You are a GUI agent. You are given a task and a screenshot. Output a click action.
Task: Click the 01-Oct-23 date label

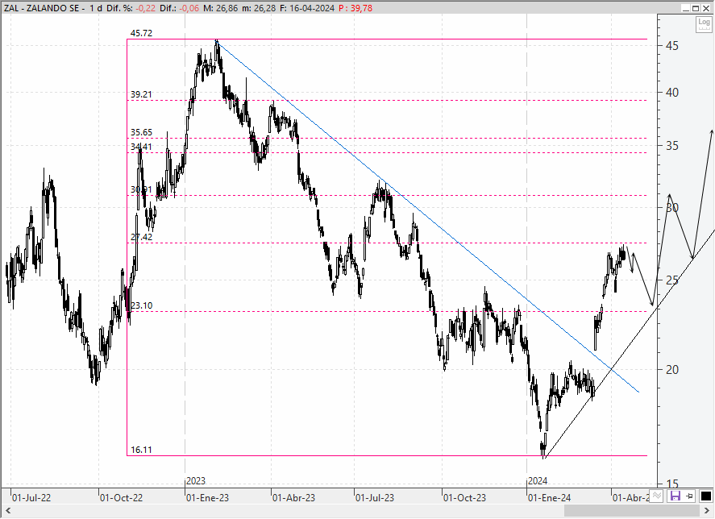[x=464, y=497]
